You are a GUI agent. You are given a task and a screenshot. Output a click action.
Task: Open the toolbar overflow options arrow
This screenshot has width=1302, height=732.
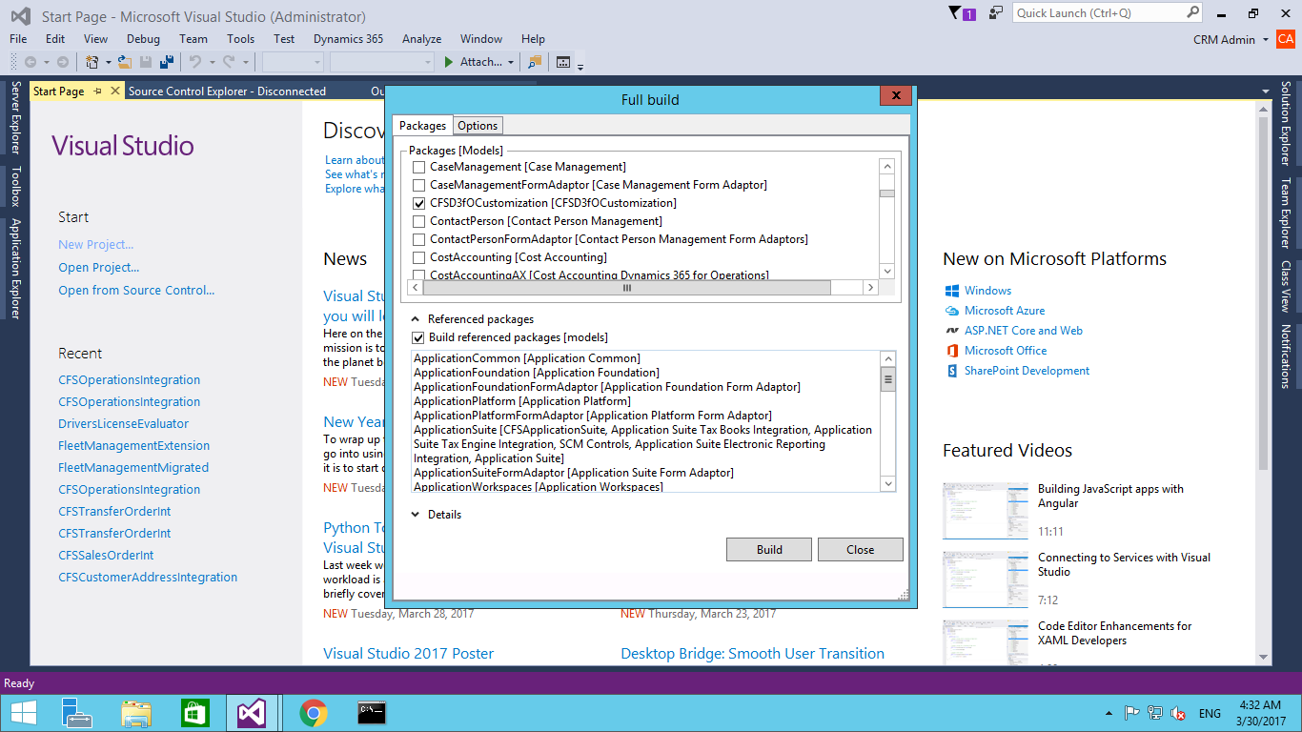(x=580, y=66)
